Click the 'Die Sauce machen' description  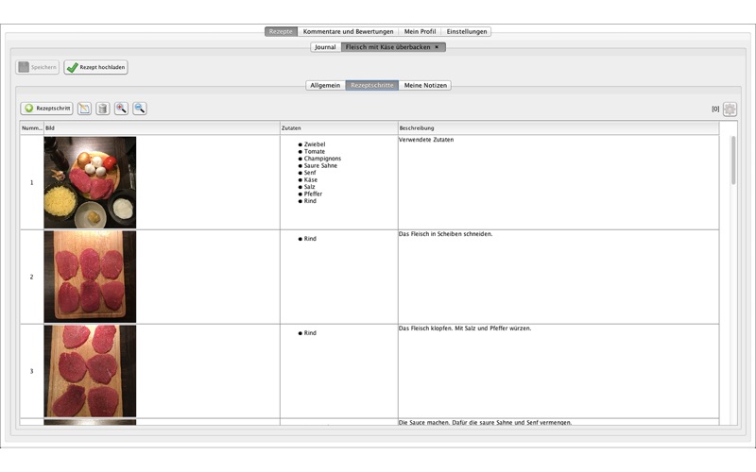point(485,422)
